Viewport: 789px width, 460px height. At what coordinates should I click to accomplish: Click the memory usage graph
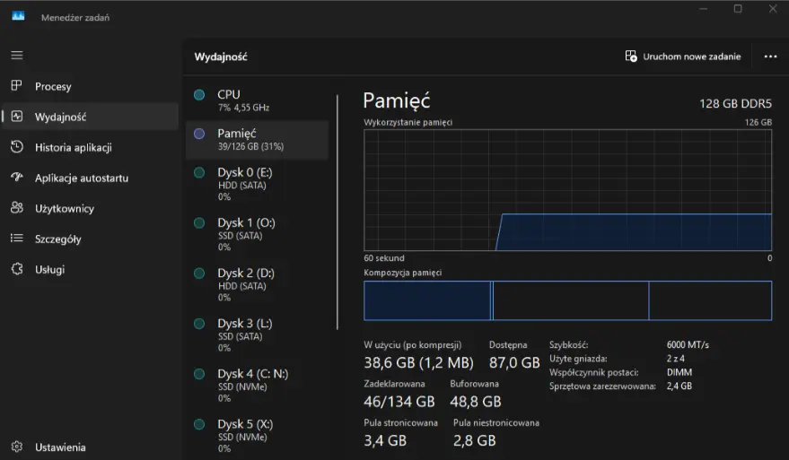[x=567, y=190]
